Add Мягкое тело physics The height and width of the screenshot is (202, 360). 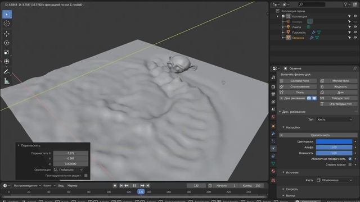point(339,81)
